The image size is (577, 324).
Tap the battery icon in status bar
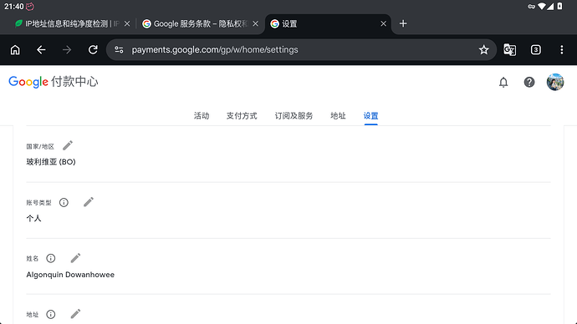point(559,6)
